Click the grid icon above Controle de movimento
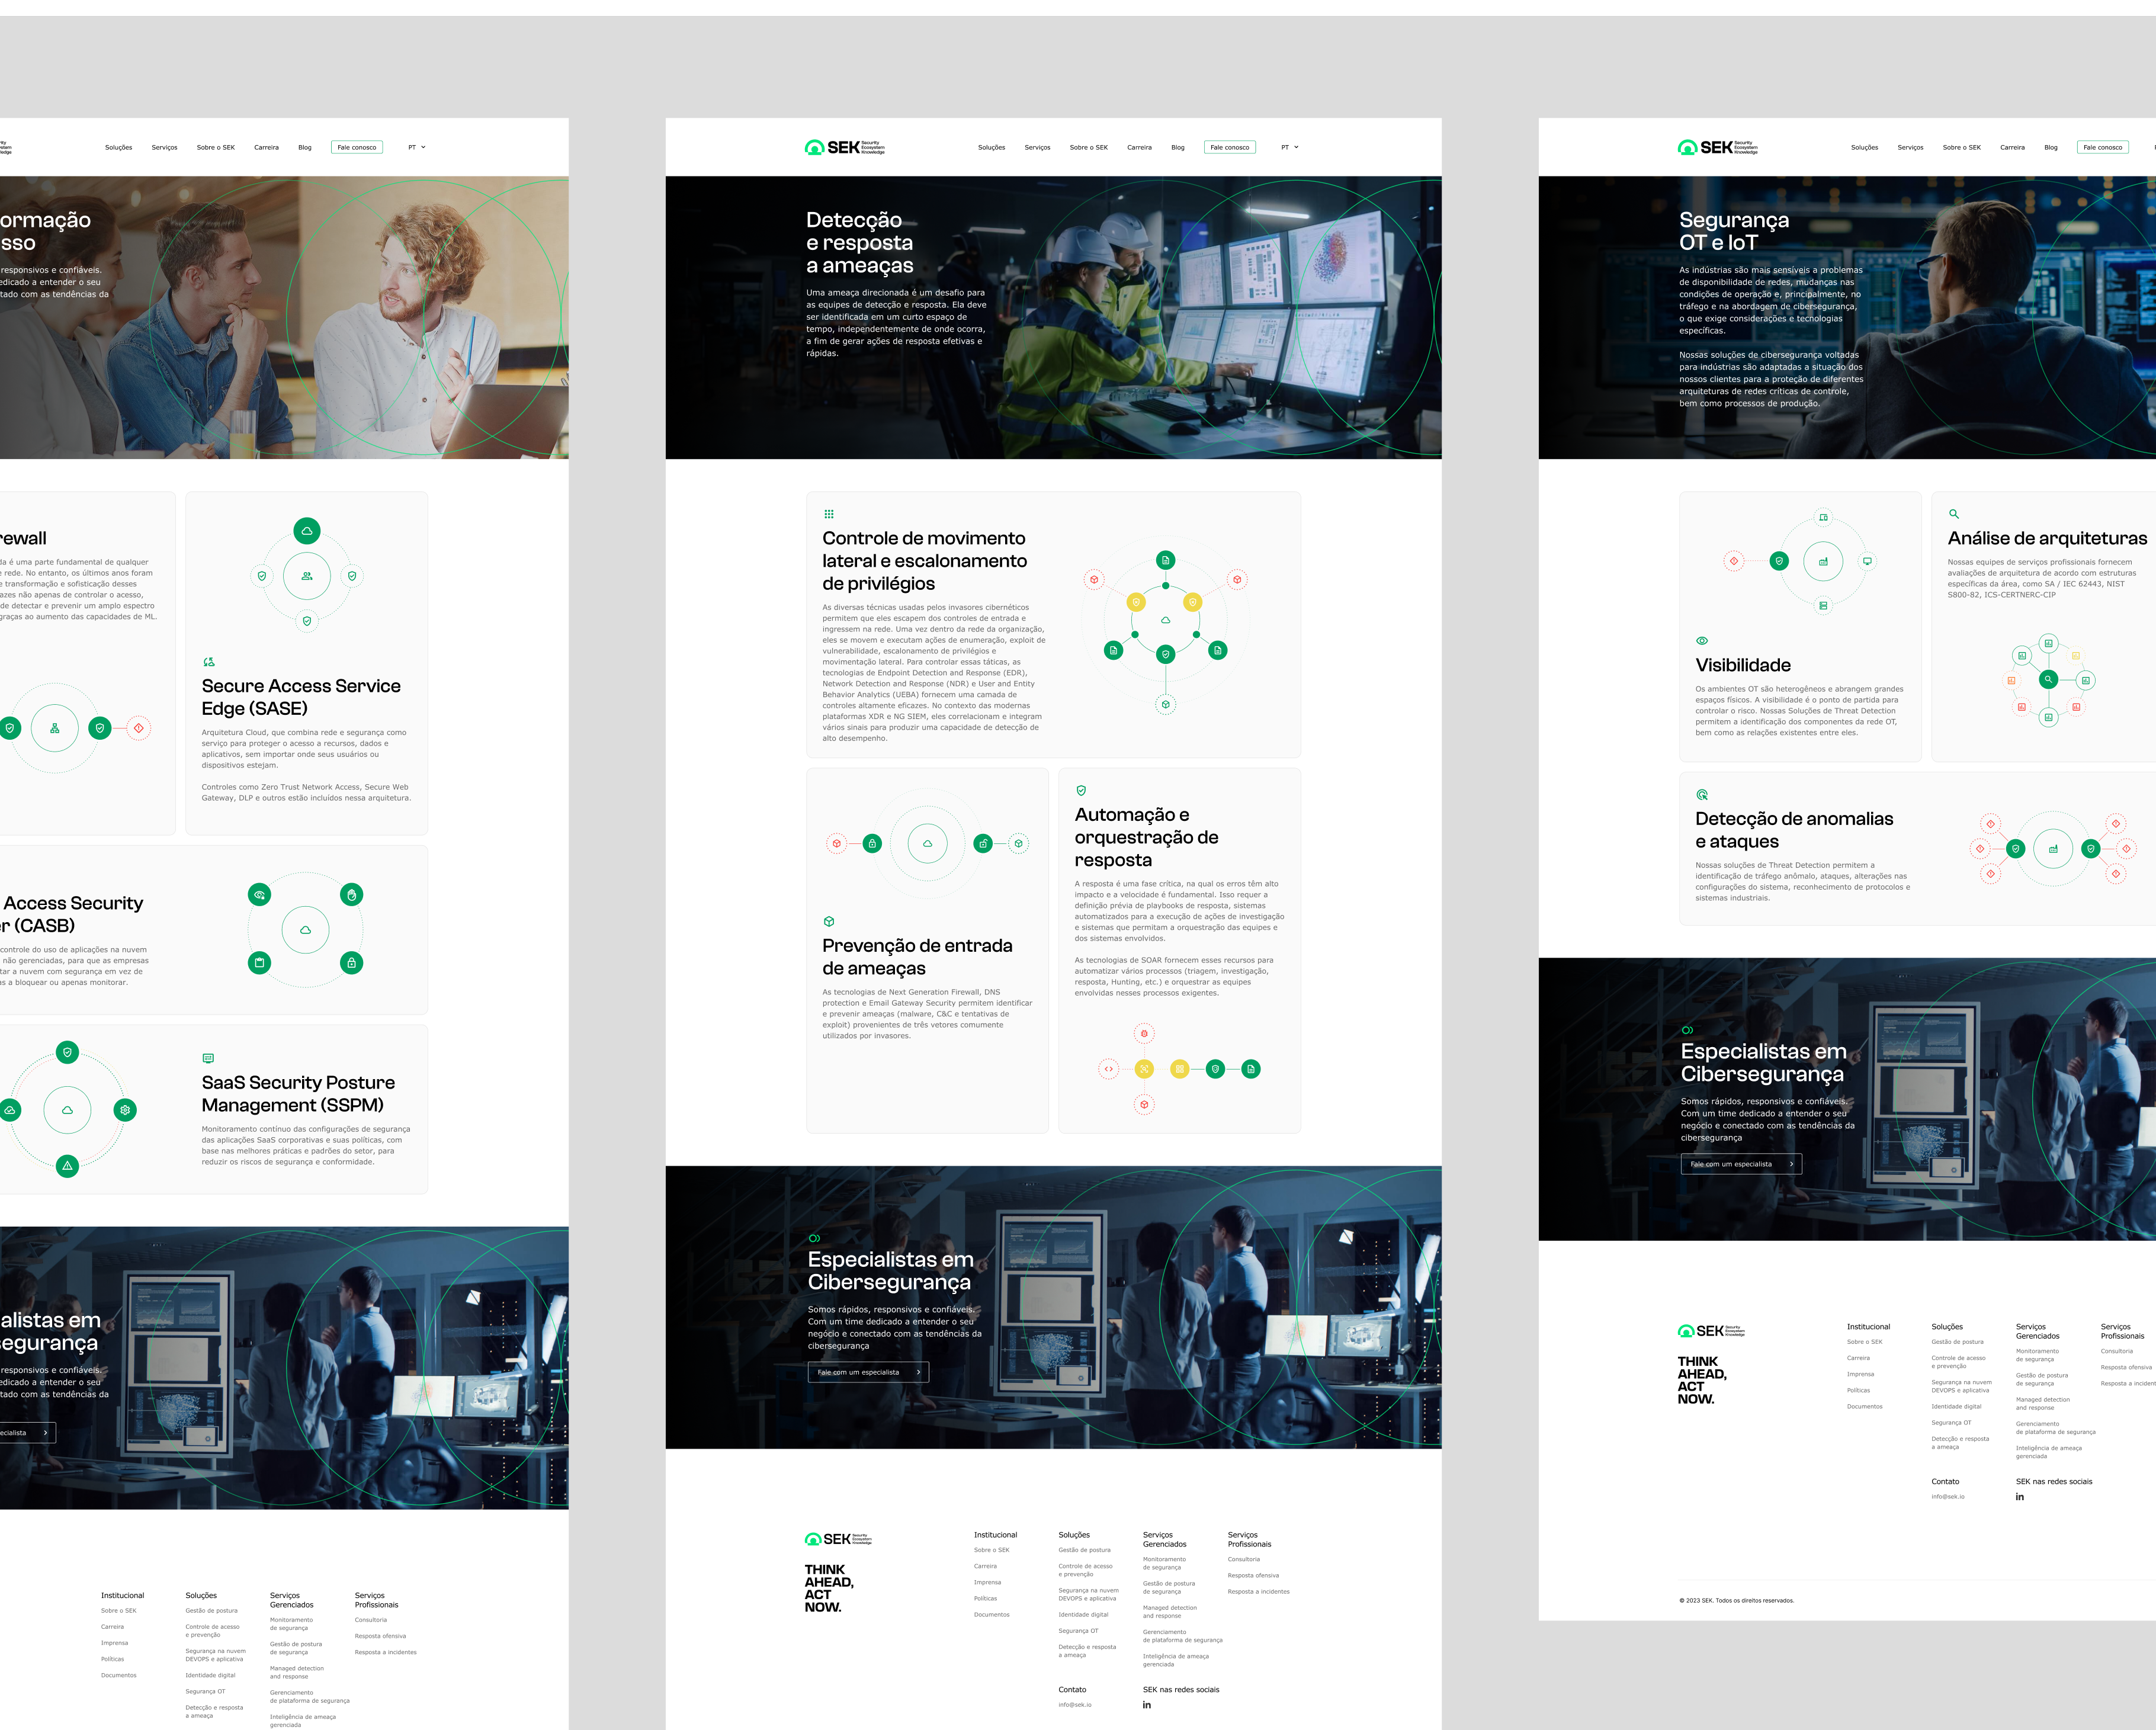Screen dimensions: 2156x1730 click(x=828, y=514)
